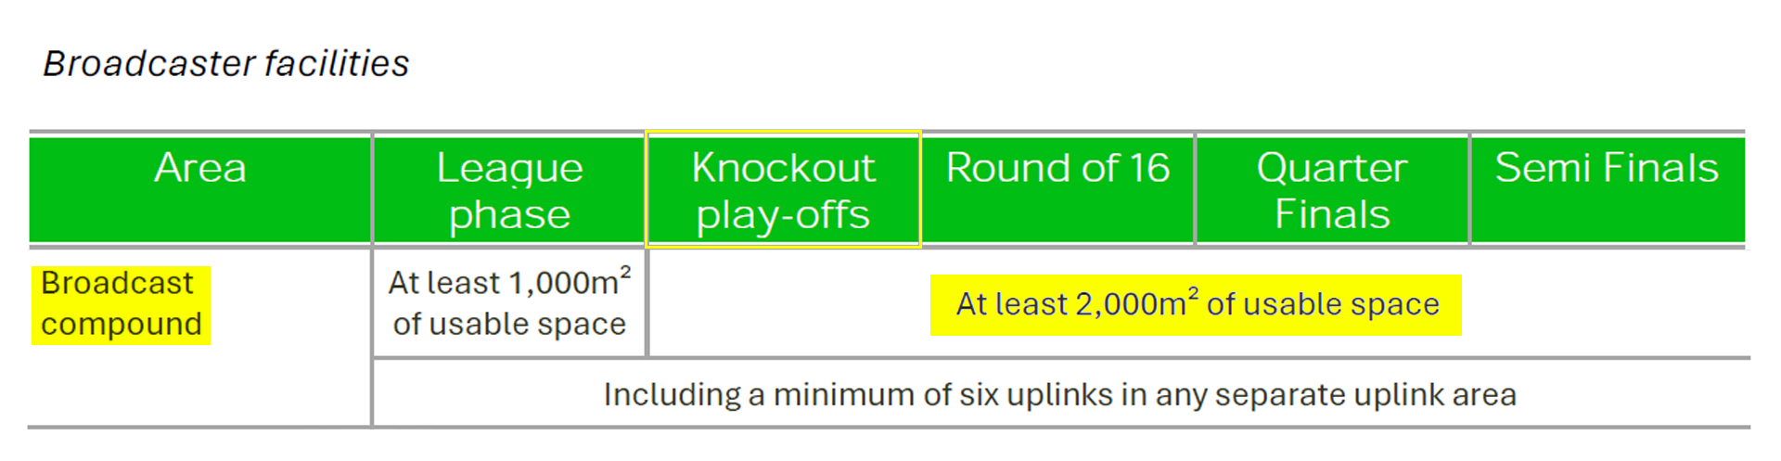Click the empty cell below "Broadcast compound"
Screen dimensions: 1781x461
coord(200,391)
